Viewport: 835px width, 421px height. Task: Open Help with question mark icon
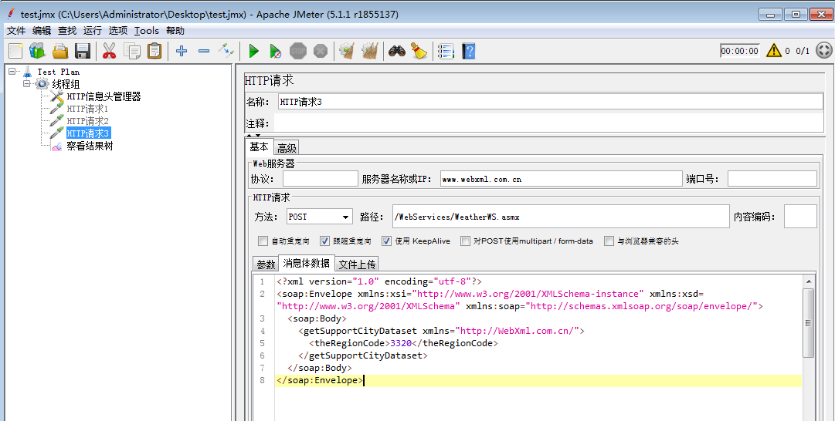(469, 51)
